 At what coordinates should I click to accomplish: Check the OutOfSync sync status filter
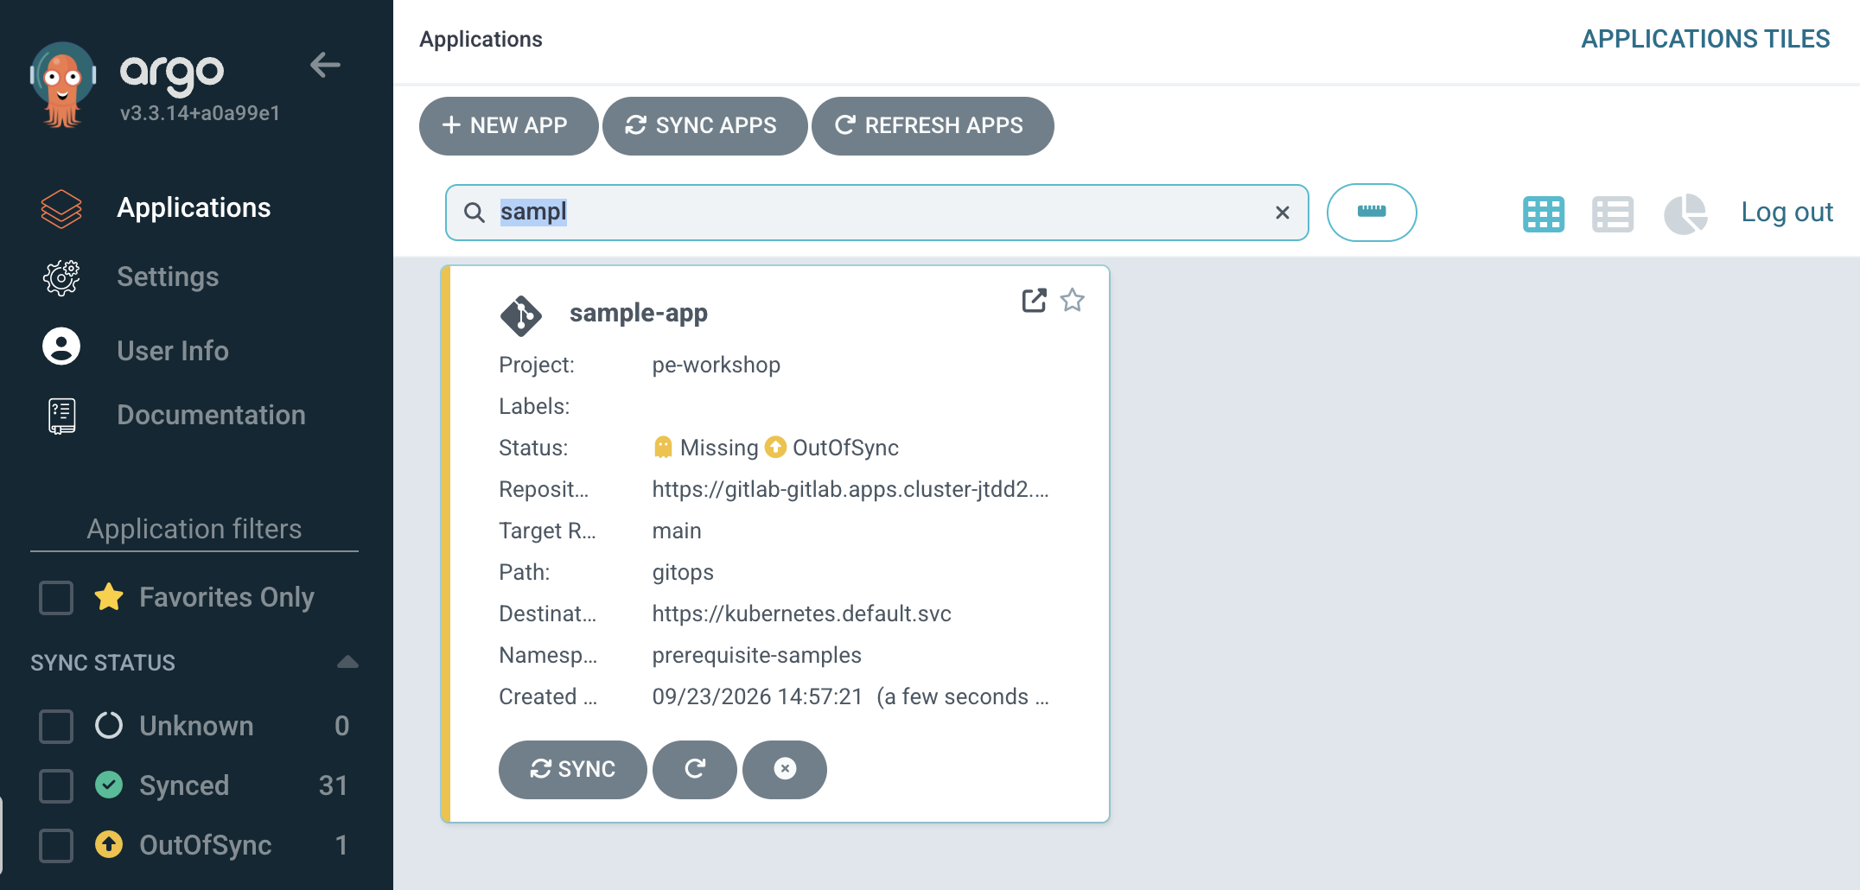[56, 845]
